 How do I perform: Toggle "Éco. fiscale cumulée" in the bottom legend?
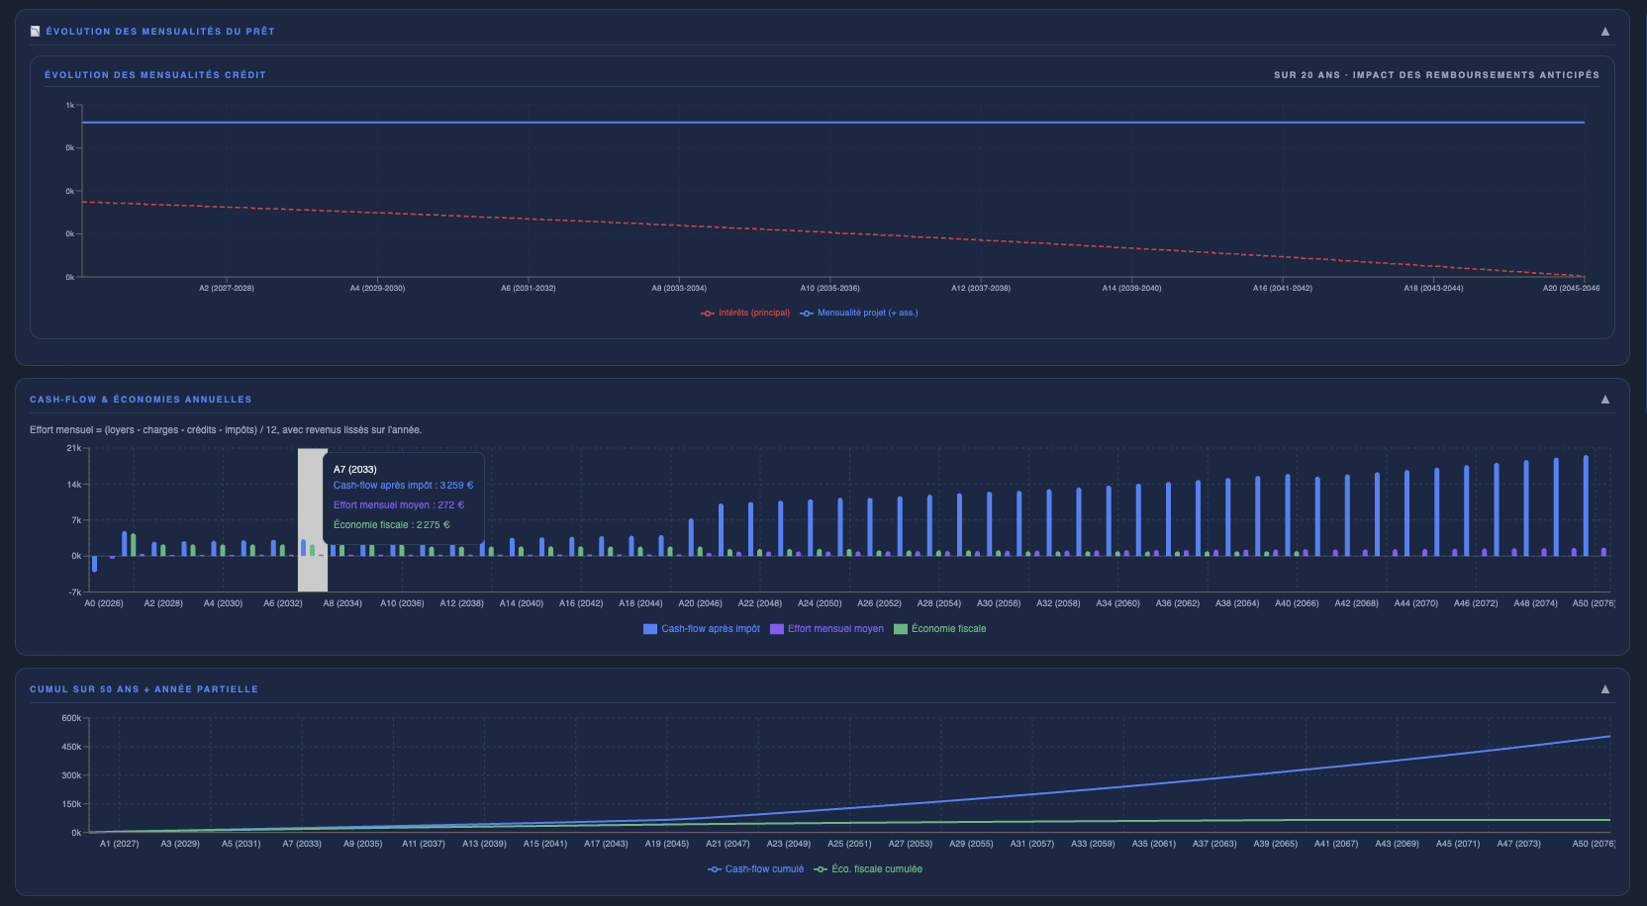click(x=875, y=868)
